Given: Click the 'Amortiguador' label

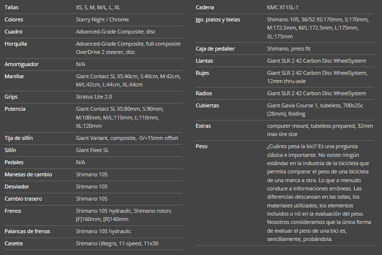Looking at the screenshot, I should click(21, 64).
